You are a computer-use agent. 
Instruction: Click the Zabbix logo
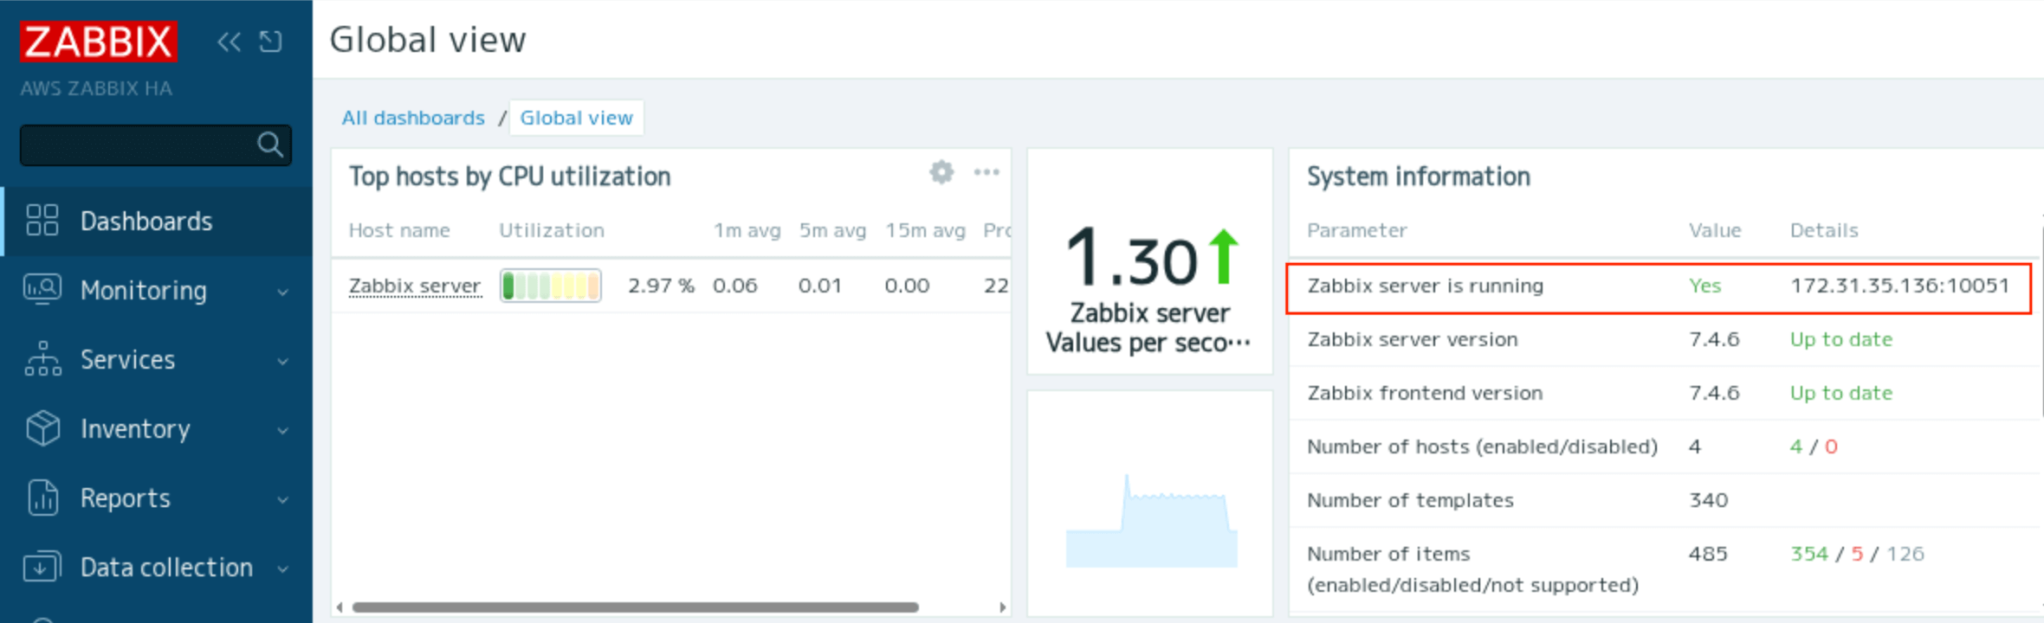[x=99, y=42]
